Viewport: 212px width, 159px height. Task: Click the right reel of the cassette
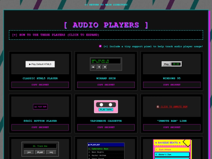[110, 104]
